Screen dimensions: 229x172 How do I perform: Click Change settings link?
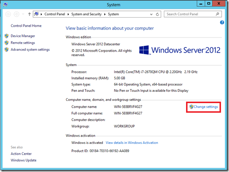[206, 107]
